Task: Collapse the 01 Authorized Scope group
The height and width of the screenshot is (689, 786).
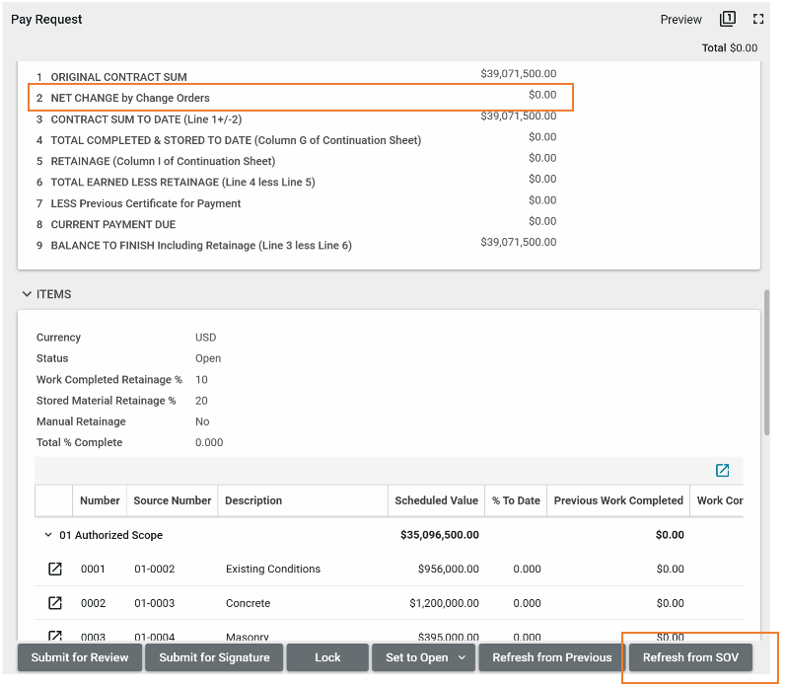Action: click(47, 535)
